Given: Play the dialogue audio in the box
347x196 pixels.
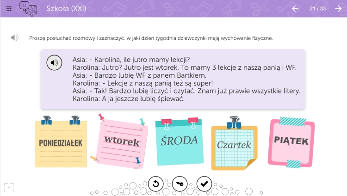Looking at the screenshot, I should [x=54, y=62].
